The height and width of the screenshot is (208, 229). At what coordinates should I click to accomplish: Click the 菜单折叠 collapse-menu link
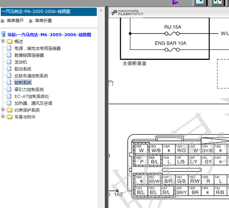tap(43, 21)
